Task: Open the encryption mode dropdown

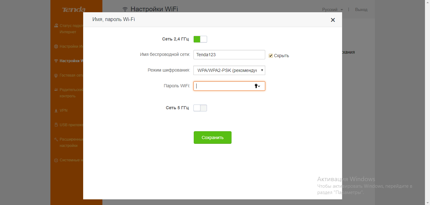Action: 229,70
